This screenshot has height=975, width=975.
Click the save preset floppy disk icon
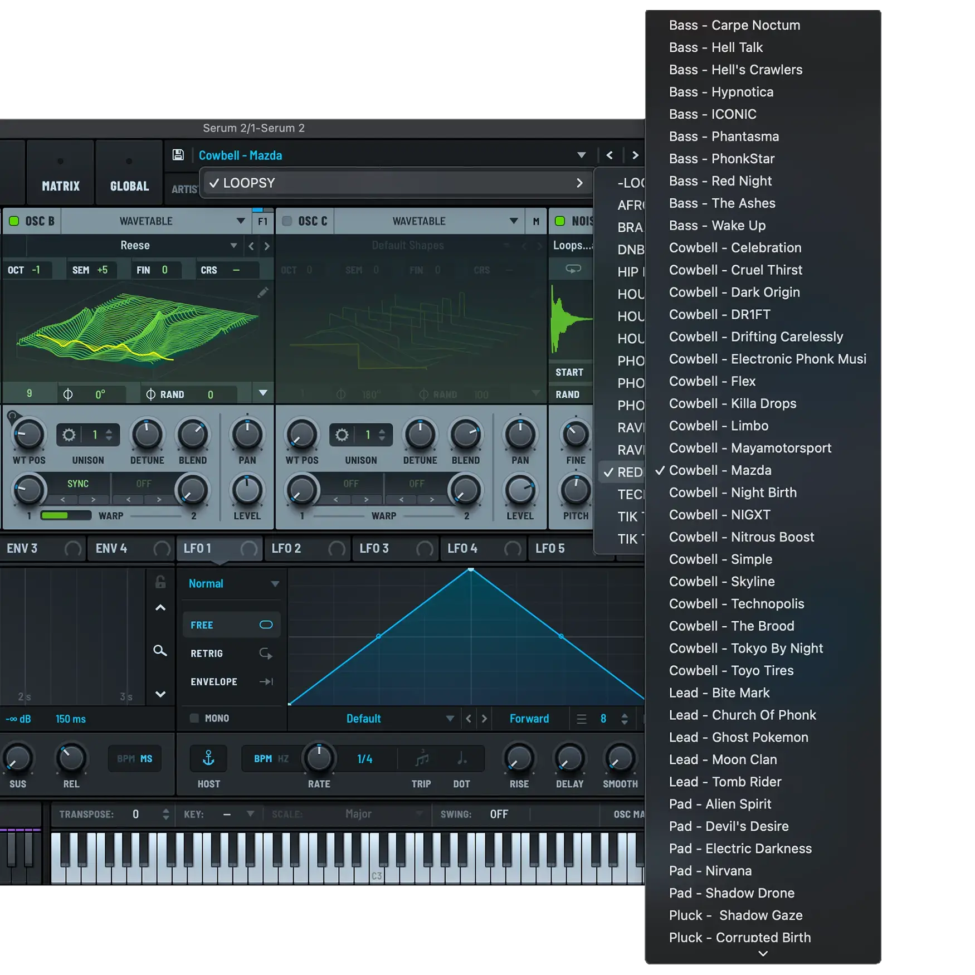tap(178, 155)
